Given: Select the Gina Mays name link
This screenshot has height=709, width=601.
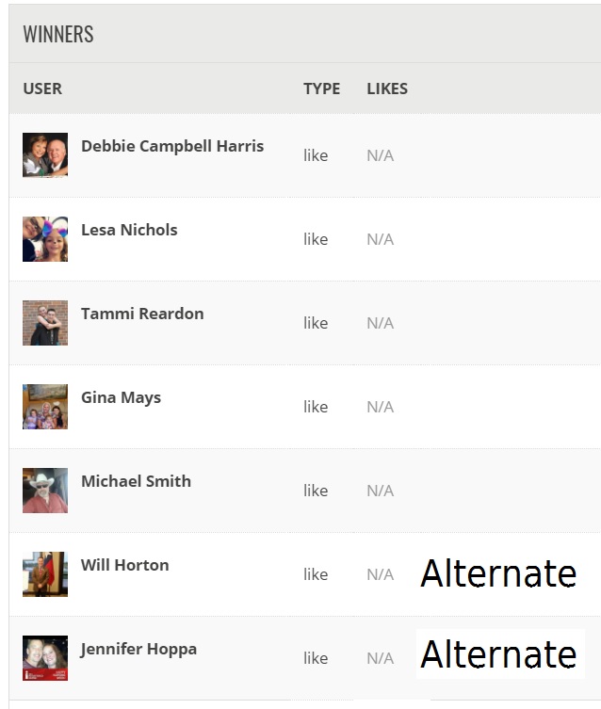Looking at the screenshot, I should pyautogui.click(x=122, y=398).
